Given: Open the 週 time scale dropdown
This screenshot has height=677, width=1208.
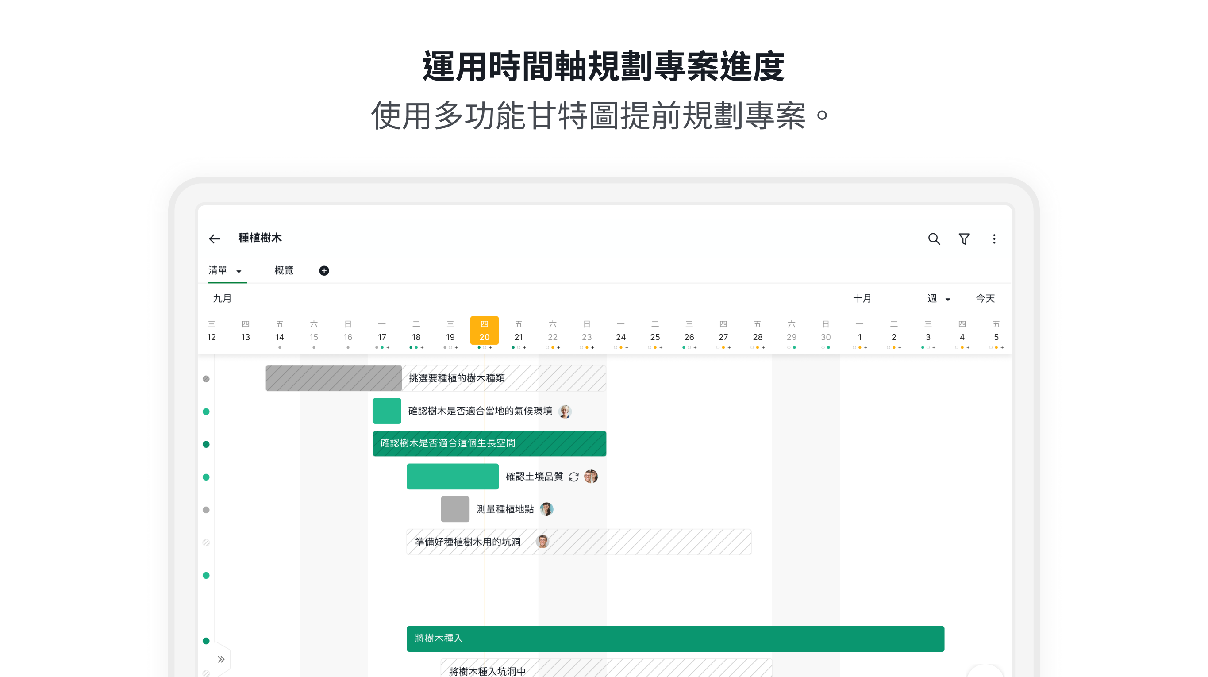Looking at the screenshot, I should pyautogui.click(x=939, y=299).
